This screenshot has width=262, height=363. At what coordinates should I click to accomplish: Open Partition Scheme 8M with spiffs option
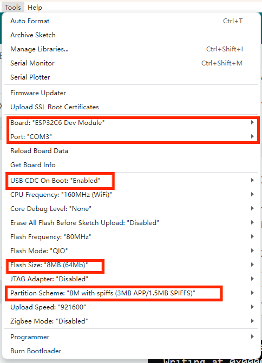coord(131,293)
